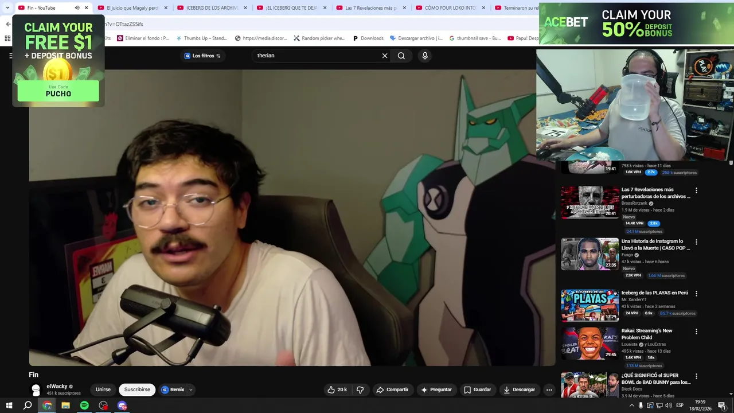Dislike the video 'Fin'
Viewport: 734px width, 413px height.
360,389
